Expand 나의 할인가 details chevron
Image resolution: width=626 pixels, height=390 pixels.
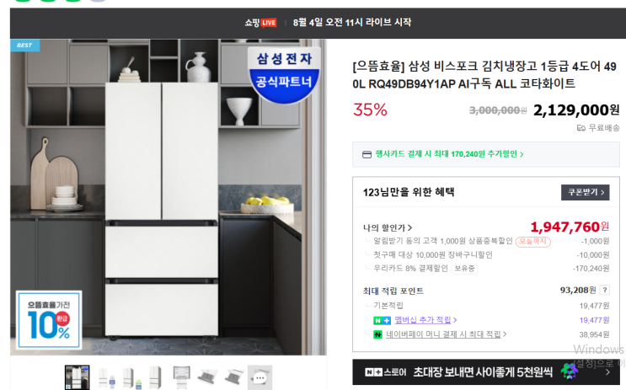pos(409,228)
